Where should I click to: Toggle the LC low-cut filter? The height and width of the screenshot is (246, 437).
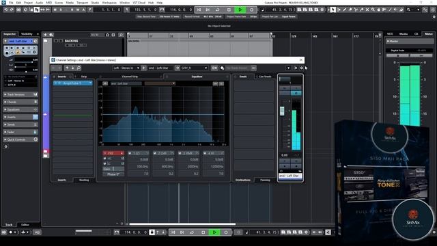point(104,163)
